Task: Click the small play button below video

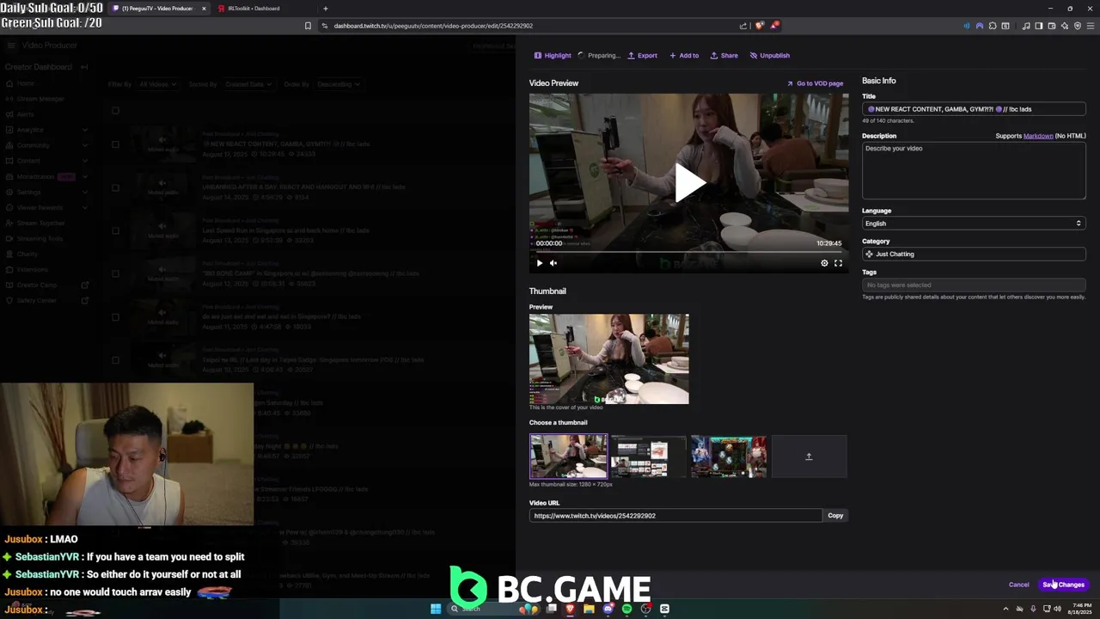Action: tap(540, 263)
